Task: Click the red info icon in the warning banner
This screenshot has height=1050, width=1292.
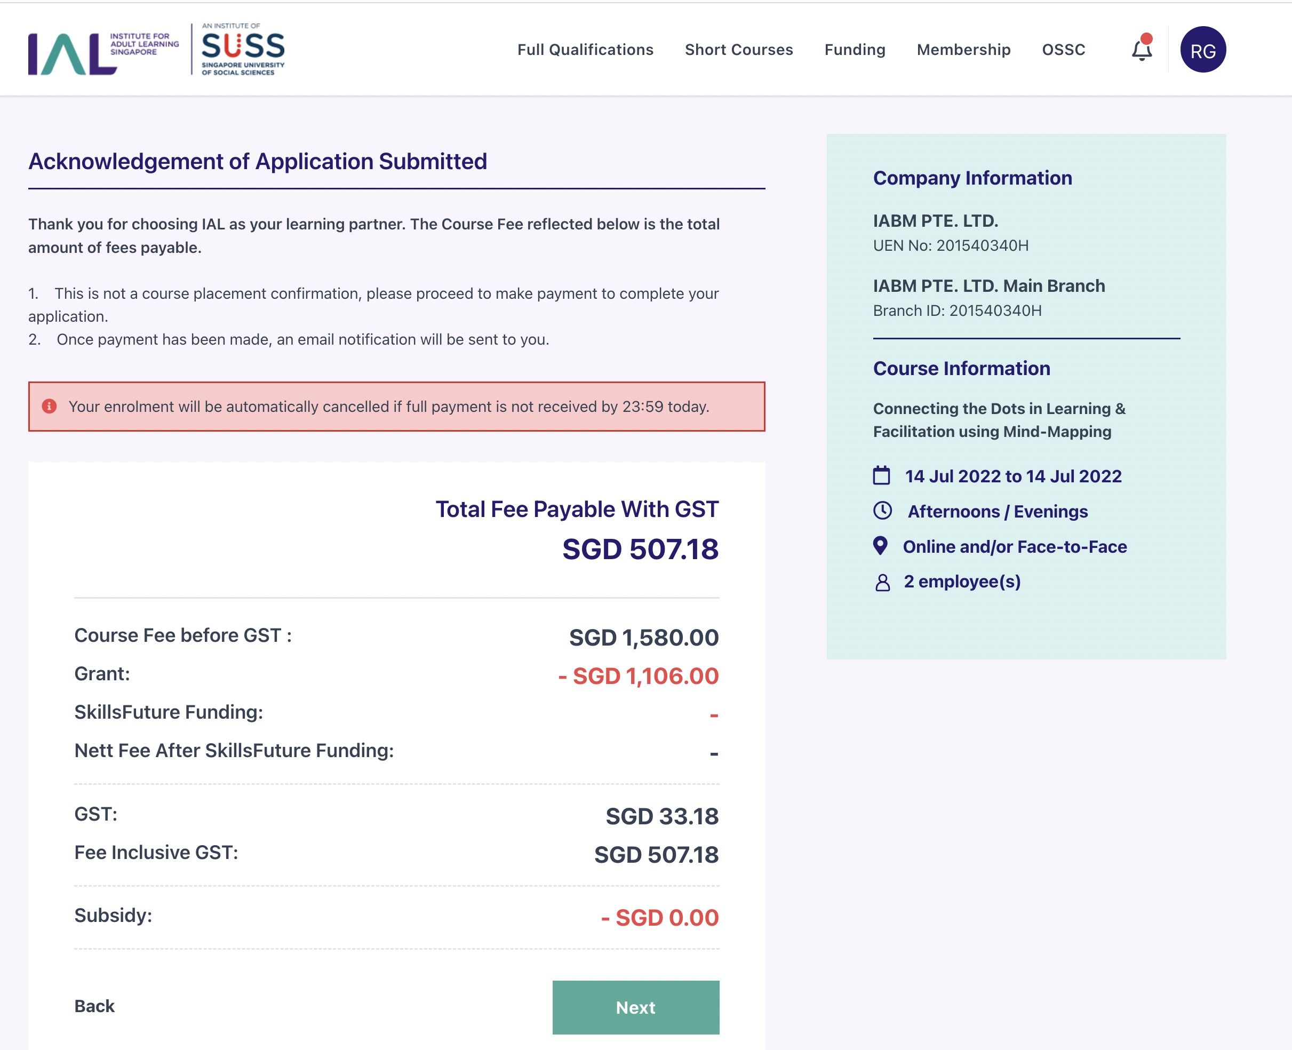Action: [x=49, y=406]
